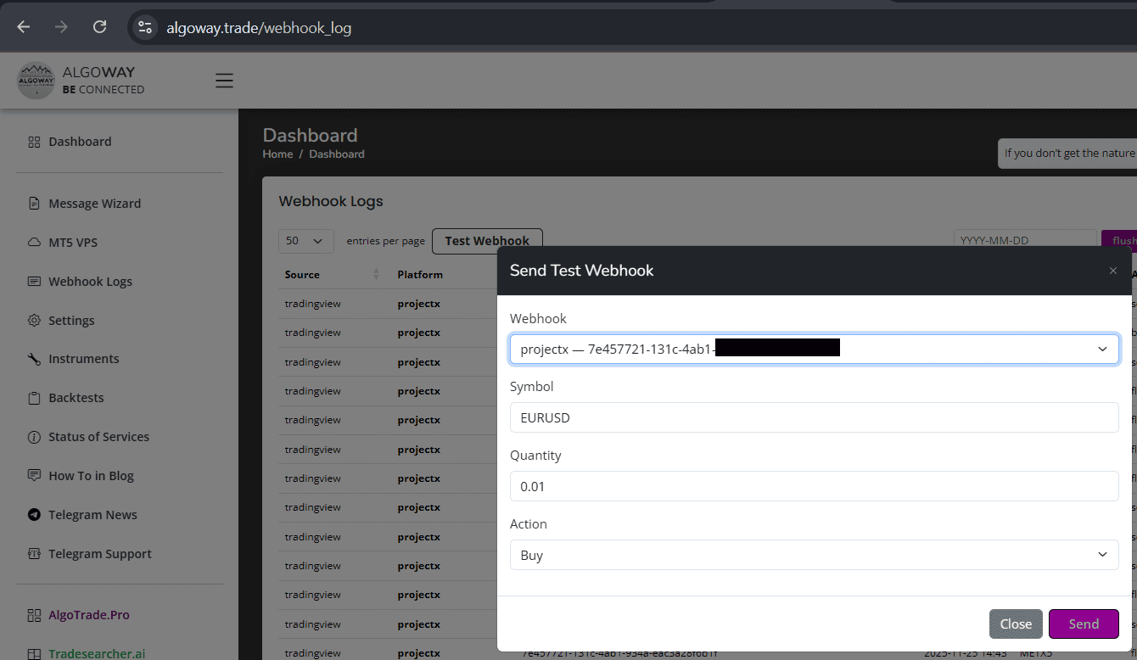Open the Test Webhook tab
This screenshot has width=1137, height=660.
pyautogui.click(x=487, y=241)
